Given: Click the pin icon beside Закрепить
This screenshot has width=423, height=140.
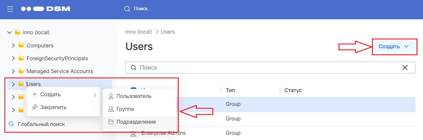Looking at the screenshot, I should (x=35, y=107).
